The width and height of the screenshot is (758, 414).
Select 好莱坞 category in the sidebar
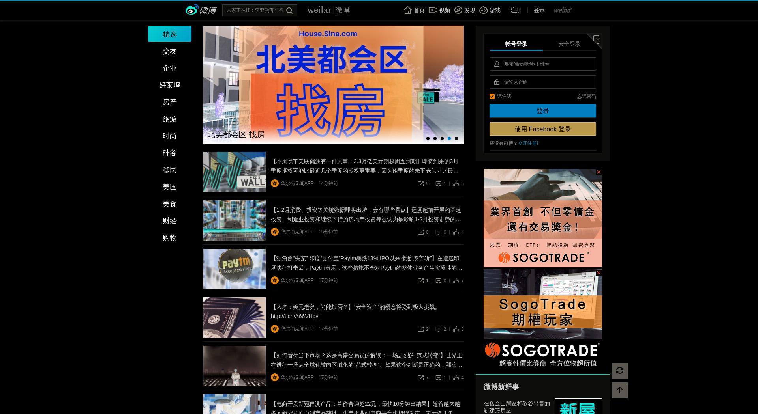pyautogui.click(x=170, y=85)
